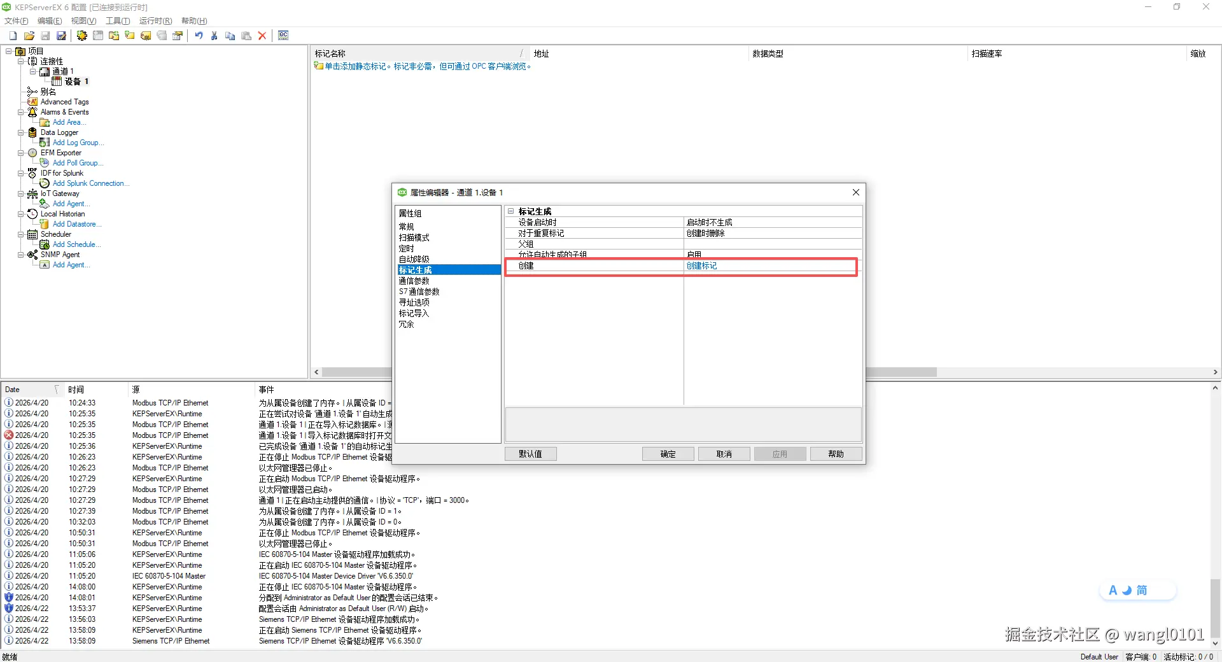Click the EFM Exporter icon

[32, 153]
